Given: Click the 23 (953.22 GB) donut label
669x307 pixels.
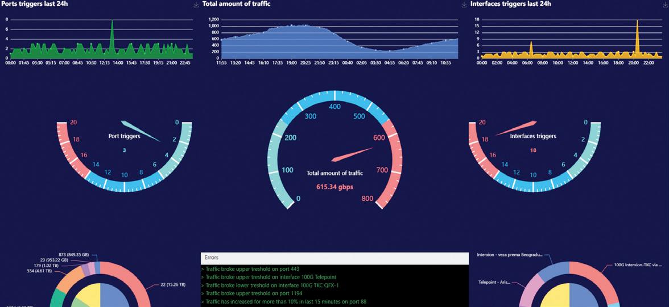Looking at the screenshot, I should (x=53, y=260).
